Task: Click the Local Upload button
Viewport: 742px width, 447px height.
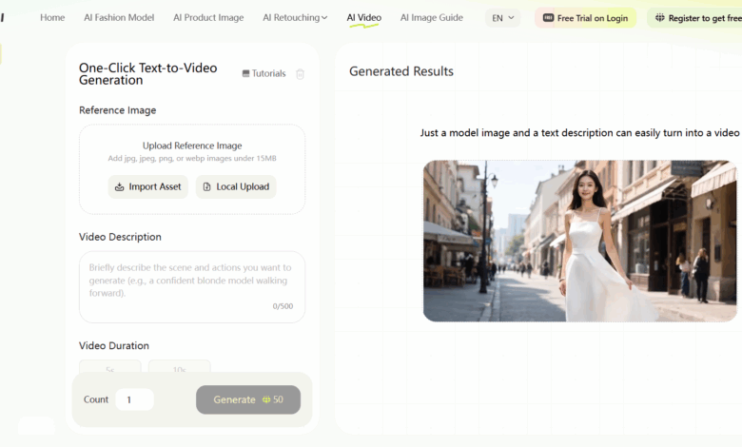Action: click(236, 186)
